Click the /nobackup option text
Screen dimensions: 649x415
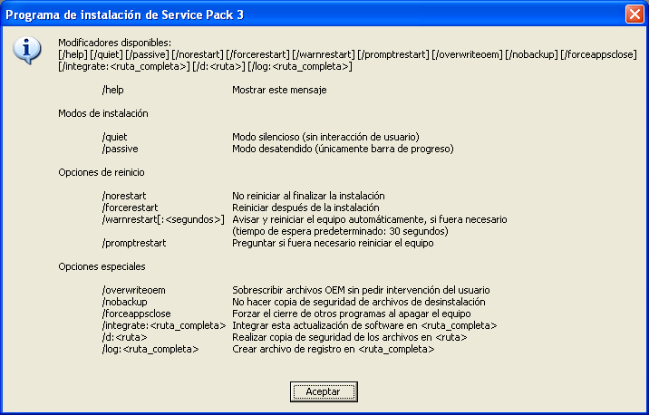(124, 302)
